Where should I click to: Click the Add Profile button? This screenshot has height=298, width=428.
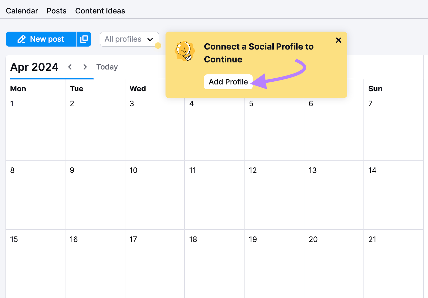[228, 82]
